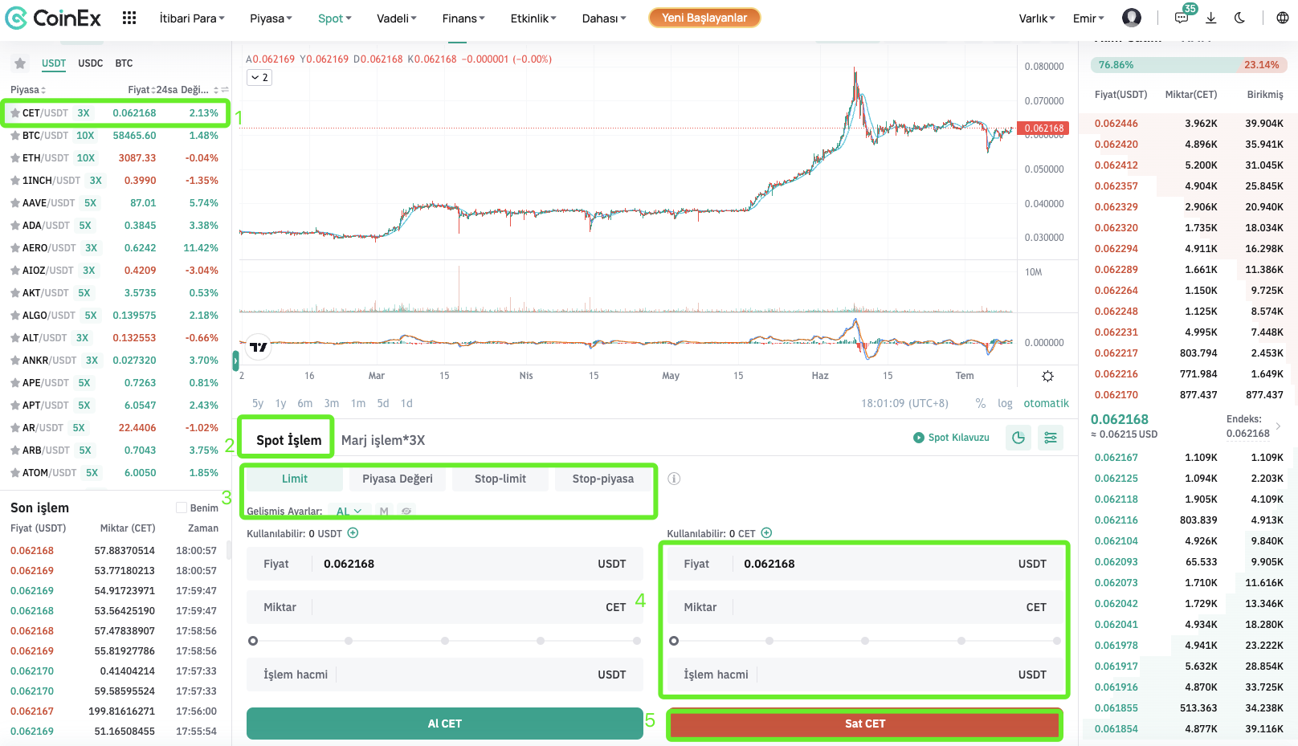Expand market list panel handle

(235, 361)
